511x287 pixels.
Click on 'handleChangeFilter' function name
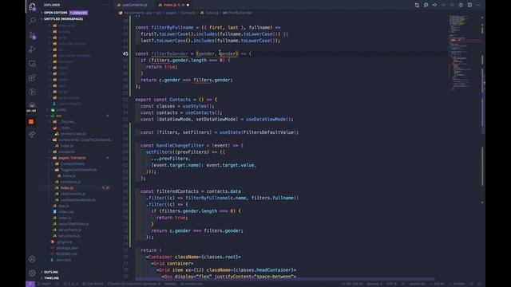(x=180, y=145)
